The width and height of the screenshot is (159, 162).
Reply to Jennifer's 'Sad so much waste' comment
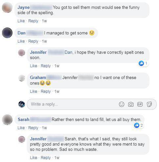point(46,158)
